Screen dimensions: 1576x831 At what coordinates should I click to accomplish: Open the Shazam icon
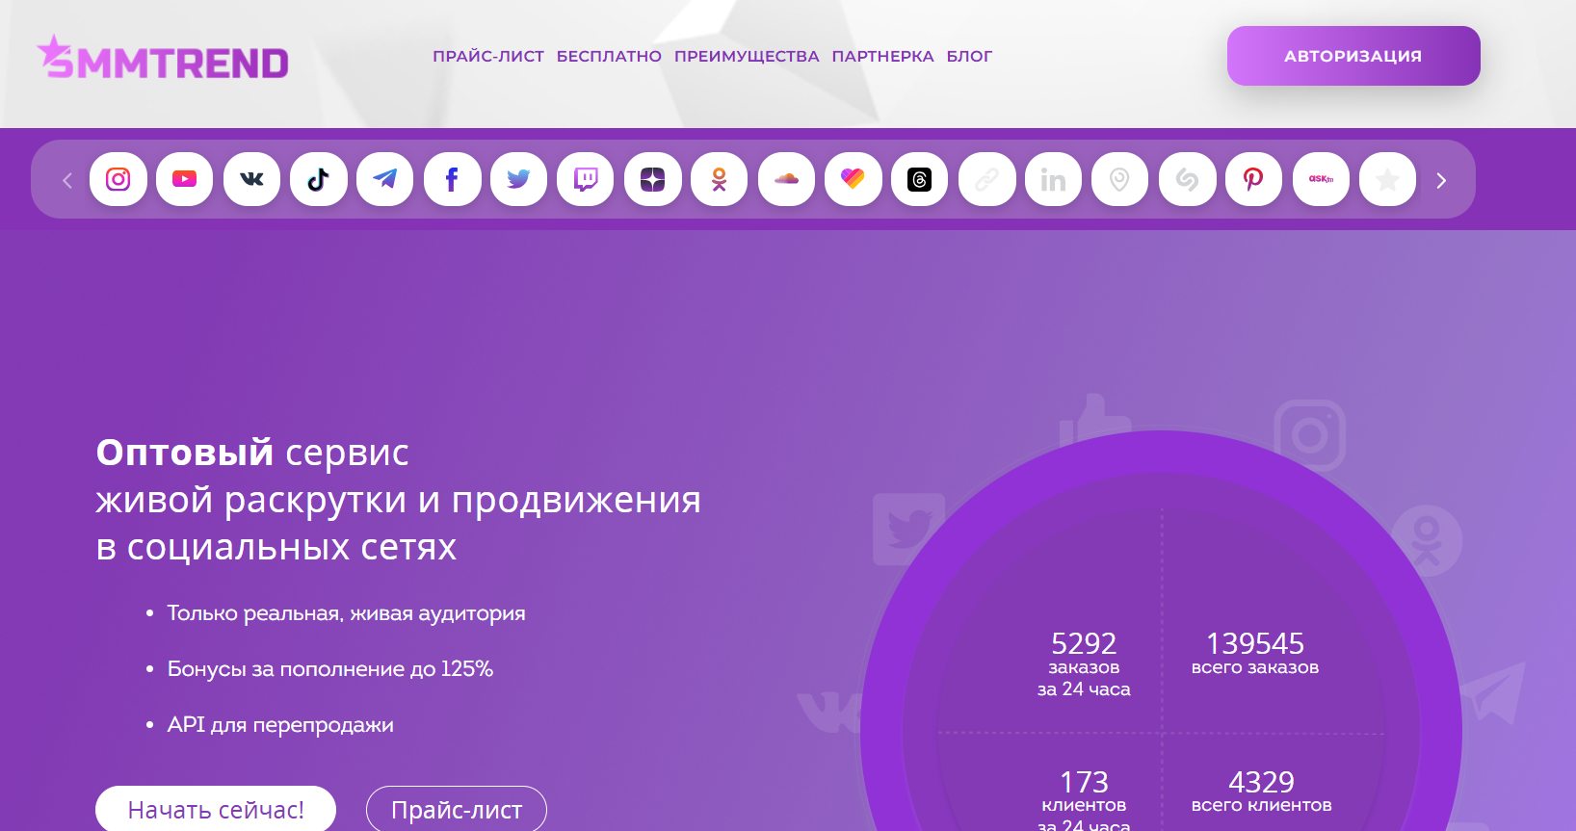tap(1187, 179)
